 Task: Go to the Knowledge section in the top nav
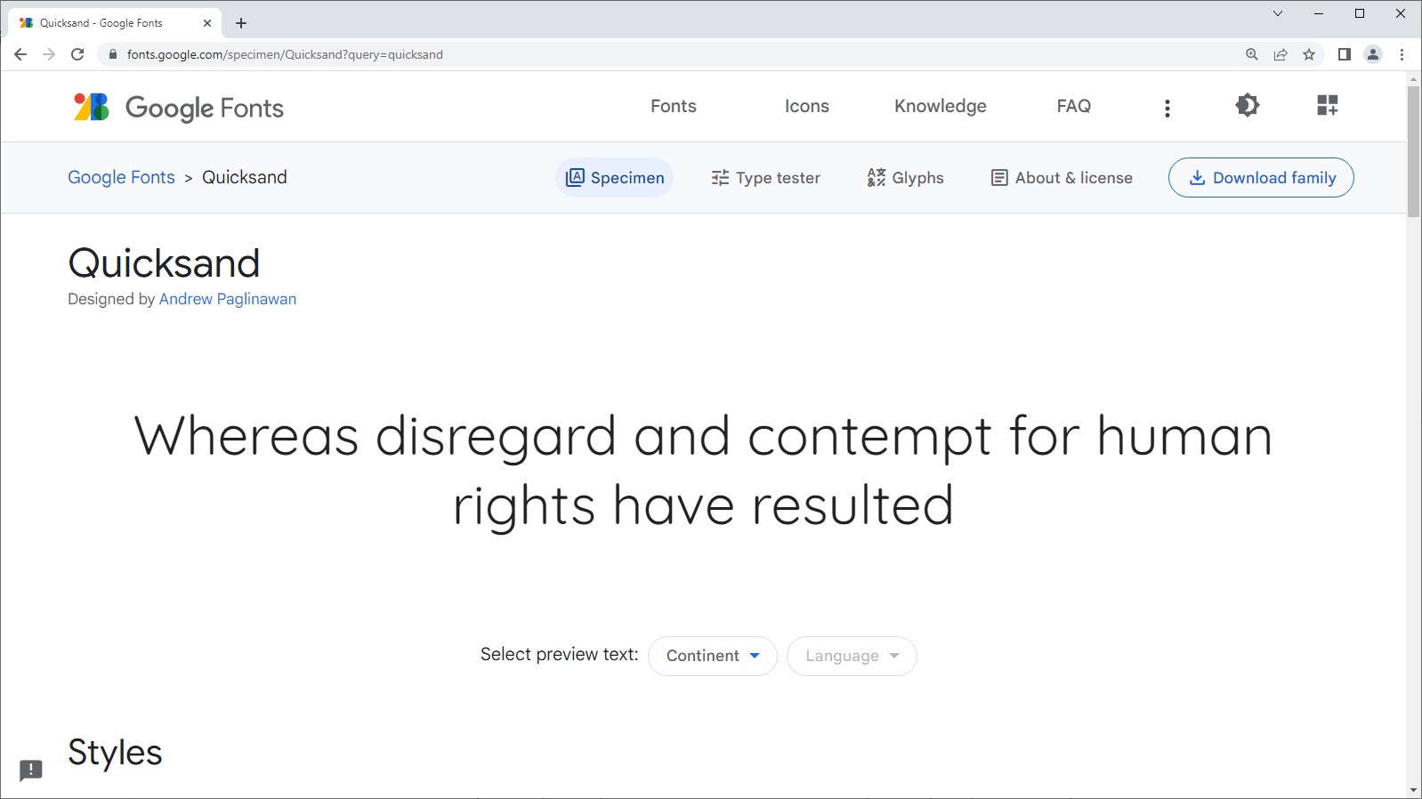coord(940,106)
